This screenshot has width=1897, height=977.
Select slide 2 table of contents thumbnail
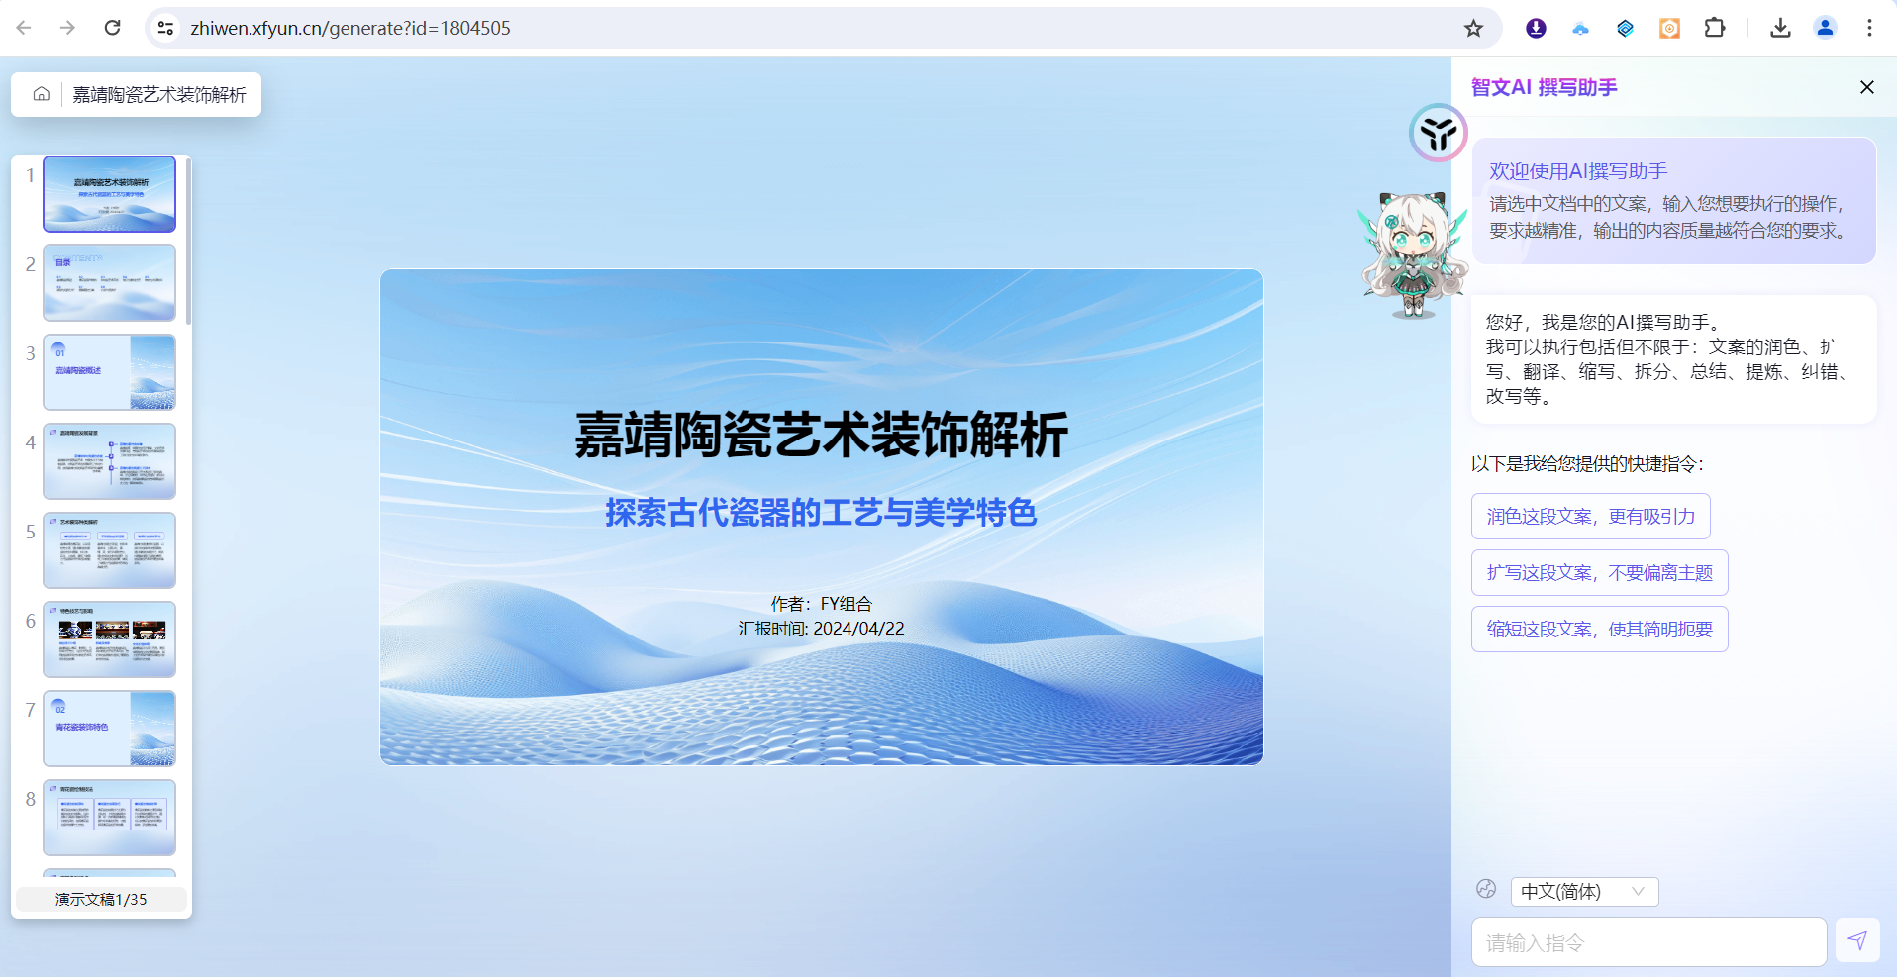pyautogui.click(x=109, y=283)
